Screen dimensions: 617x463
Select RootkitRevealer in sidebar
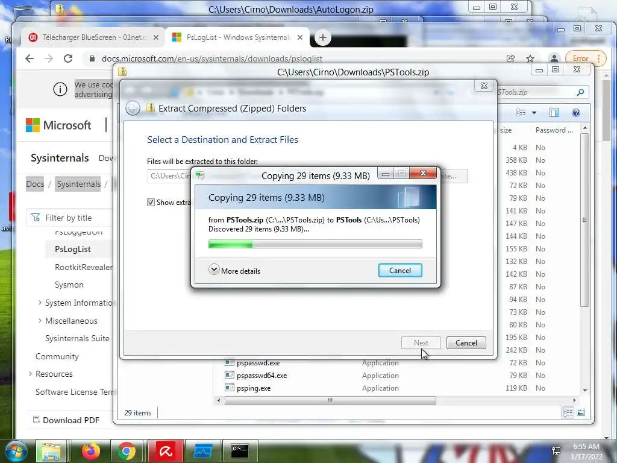[x=84, y=267]
